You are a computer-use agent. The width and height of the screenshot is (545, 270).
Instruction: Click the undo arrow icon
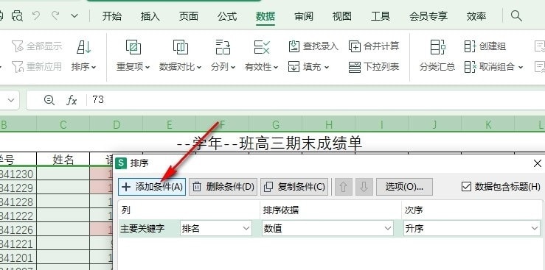pos(36,15)
